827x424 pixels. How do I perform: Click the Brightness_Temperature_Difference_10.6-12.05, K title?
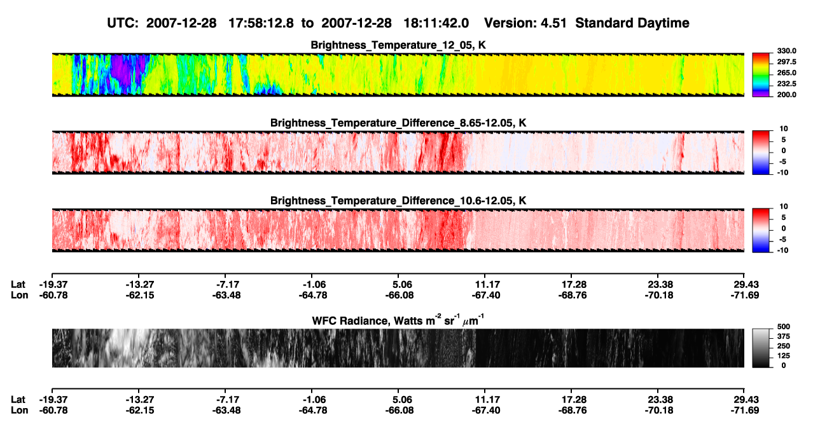[398, 201]
